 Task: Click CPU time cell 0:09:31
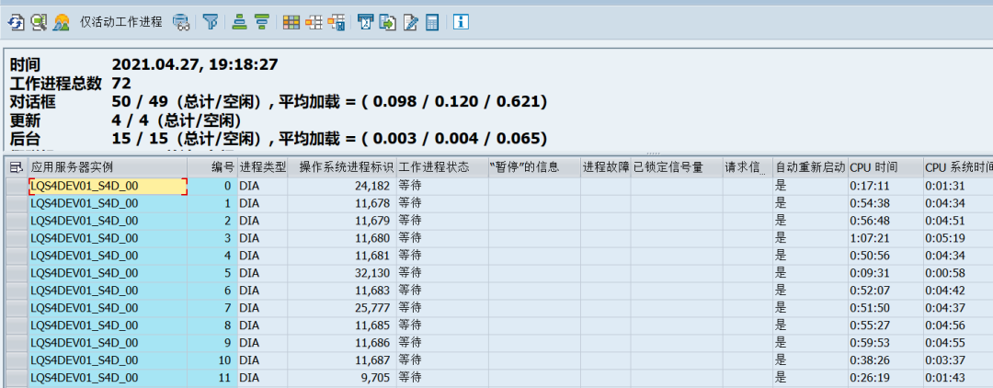coord(885,273)
